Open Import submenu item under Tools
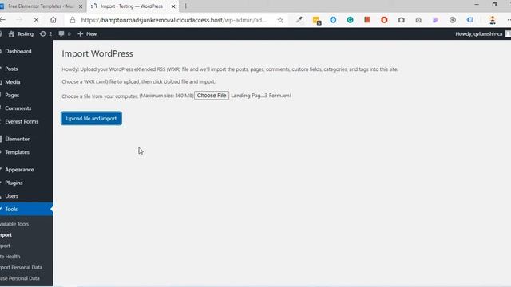Image resolution: width=511 pixels, height=287 pixels. tap(6, 234)
